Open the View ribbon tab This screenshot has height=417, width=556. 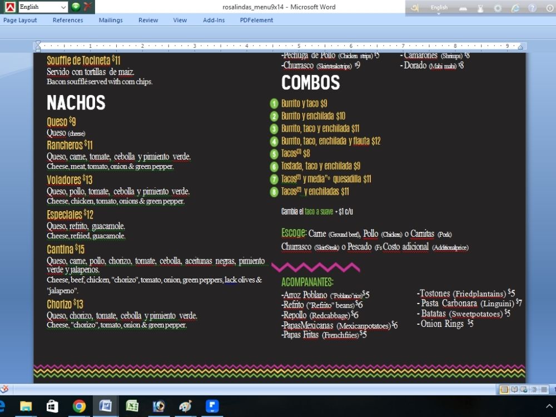tap(180, 20)
